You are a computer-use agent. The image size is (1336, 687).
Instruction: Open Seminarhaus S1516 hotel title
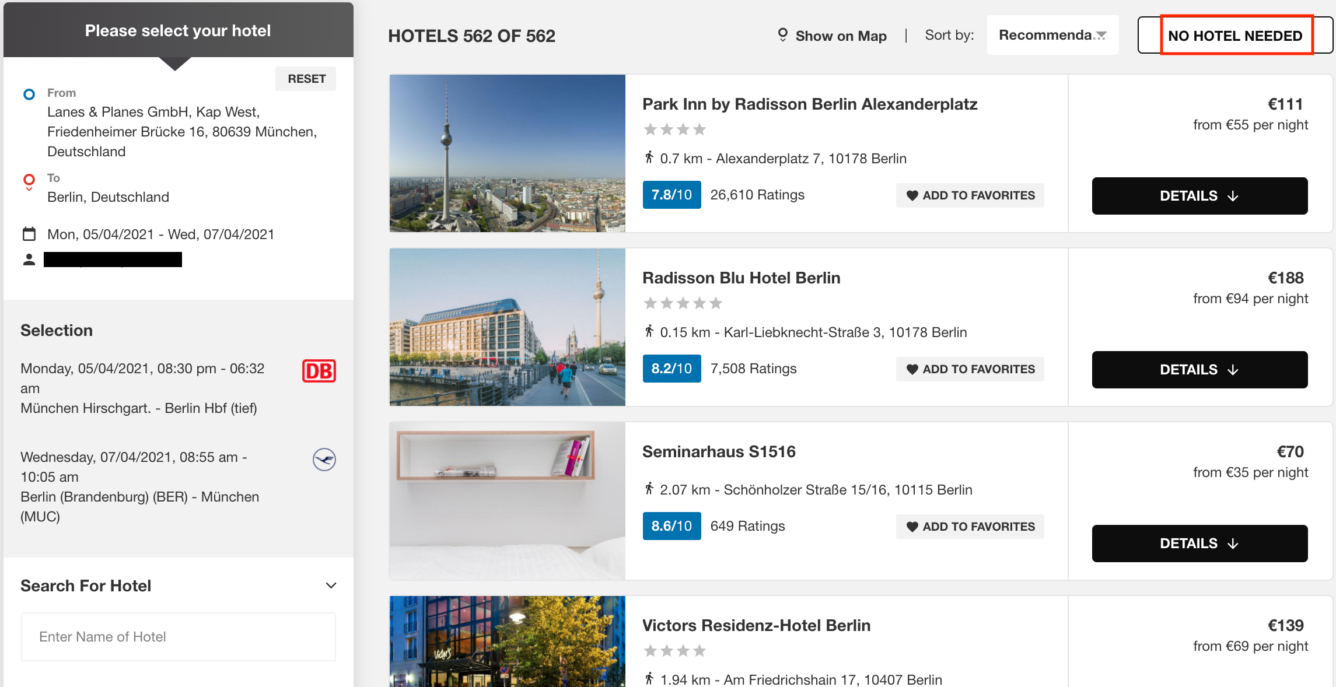tap(719, 451)
